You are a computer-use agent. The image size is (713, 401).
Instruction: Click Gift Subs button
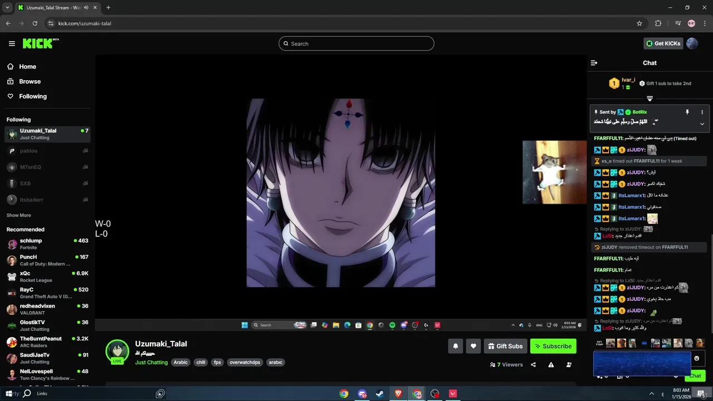point(505,346)
